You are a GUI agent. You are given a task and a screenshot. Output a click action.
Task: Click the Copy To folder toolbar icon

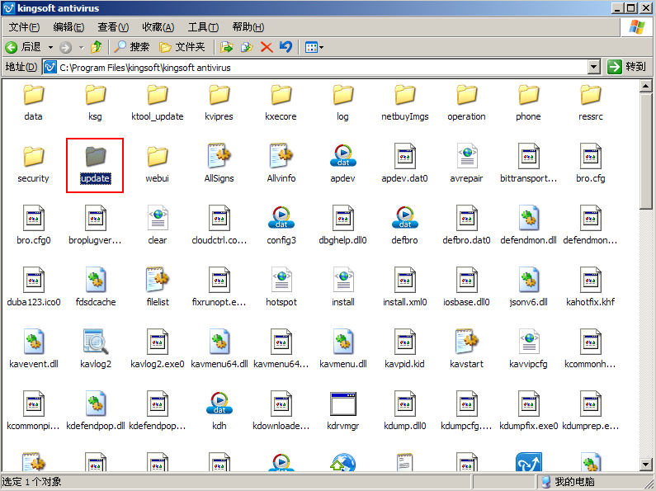(x=247, y=47)
